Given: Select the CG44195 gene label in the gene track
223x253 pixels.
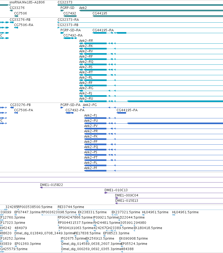Looking at the screenshot, I should point(100,13).
